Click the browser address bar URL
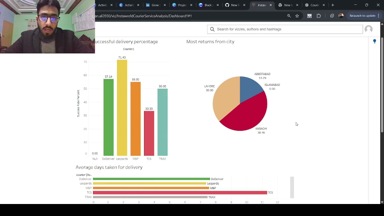Screen dimensions: 384x216 pos(143,16)
